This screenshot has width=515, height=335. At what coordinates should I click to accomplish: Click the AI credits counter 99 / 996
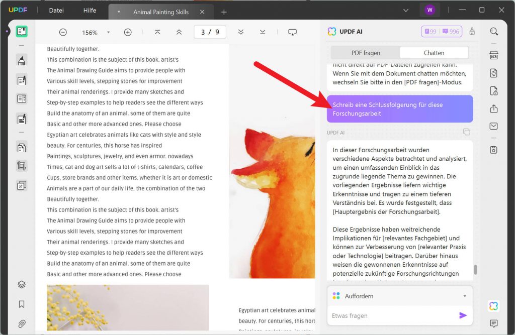[x=442, y=32]
